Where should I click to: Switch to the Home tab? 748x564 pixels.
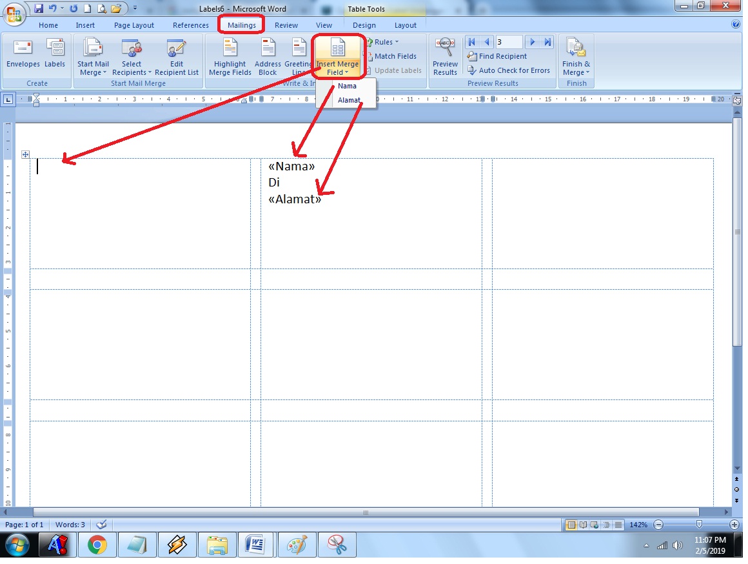click(x=48, y=25)
